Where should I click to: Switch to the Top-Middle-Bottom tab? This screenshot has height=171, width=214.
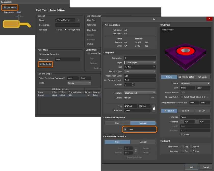pos(186,77)
